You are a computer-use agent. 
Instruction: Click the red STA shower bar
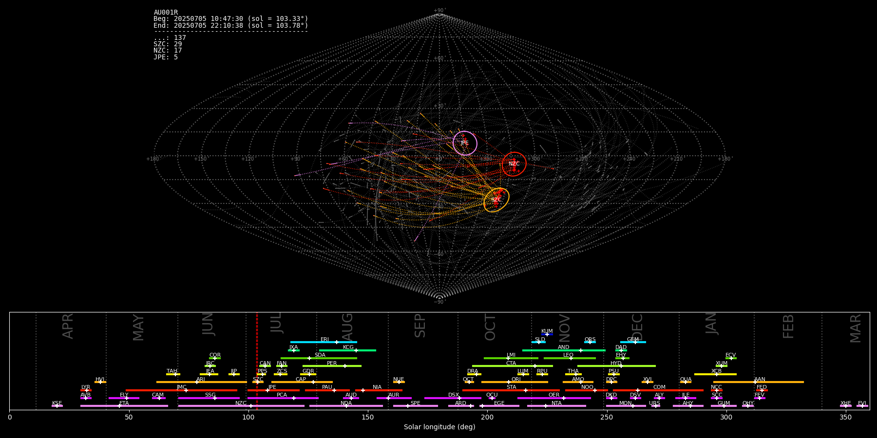tap(511, 390)
